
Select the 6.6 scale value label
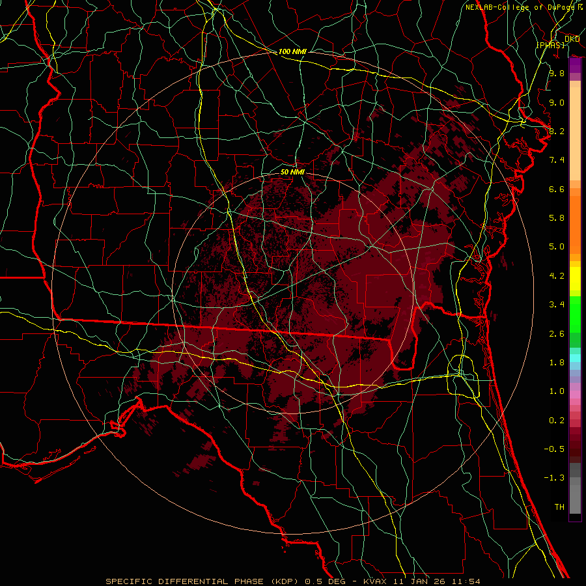pyautogui.click(x=557, y=189)
